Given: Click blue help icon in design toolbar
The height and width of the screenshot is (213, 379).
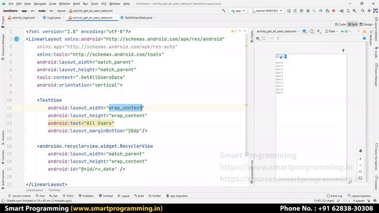Looking at the screenshot, I should pyautogui.click(x=364, y=38).
